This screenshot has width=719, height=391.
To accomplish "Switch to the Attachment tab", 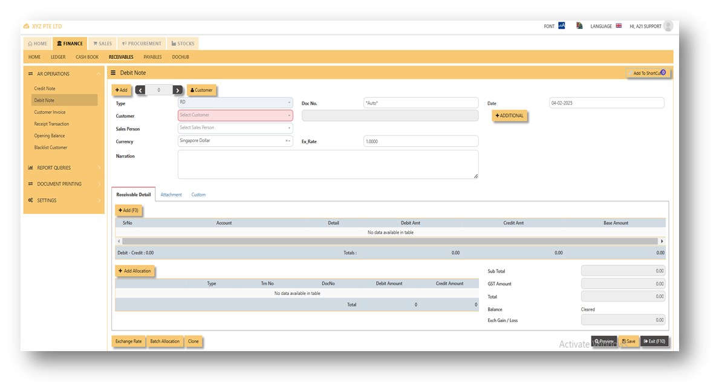I will click(171, 195).
